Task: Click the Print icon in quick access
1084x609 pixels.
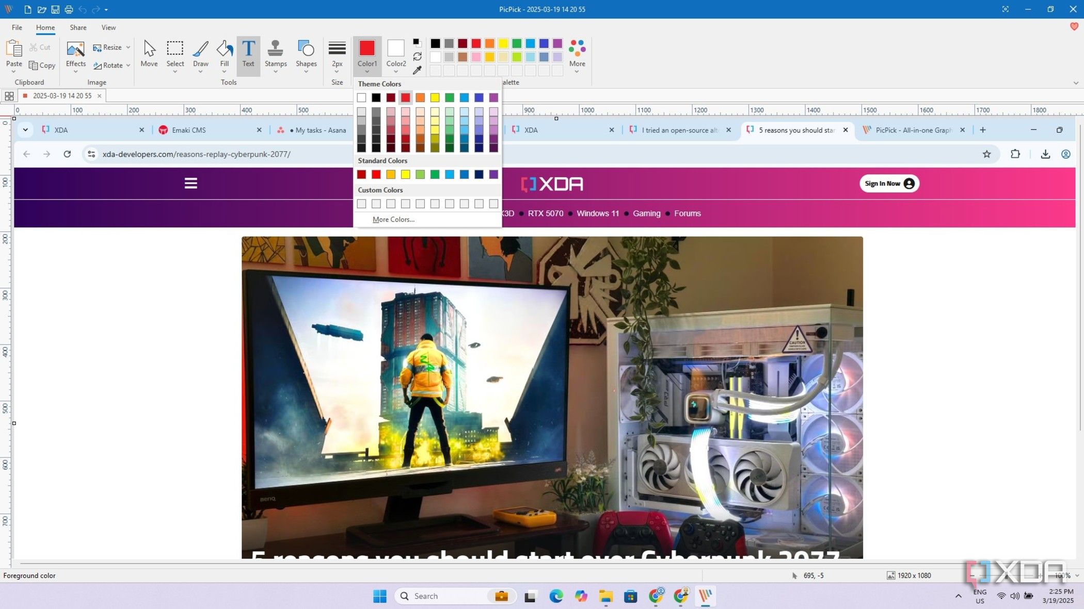Action: 69,9
